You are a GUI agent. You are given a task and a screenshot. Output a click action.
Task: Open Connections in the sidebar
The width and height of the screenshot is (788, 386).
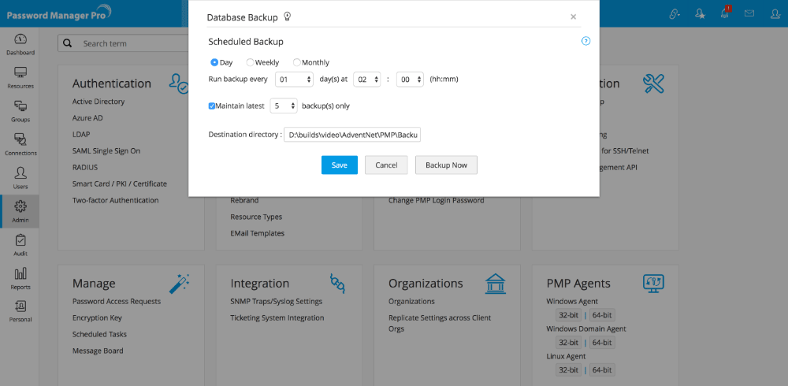click(20, 144)
